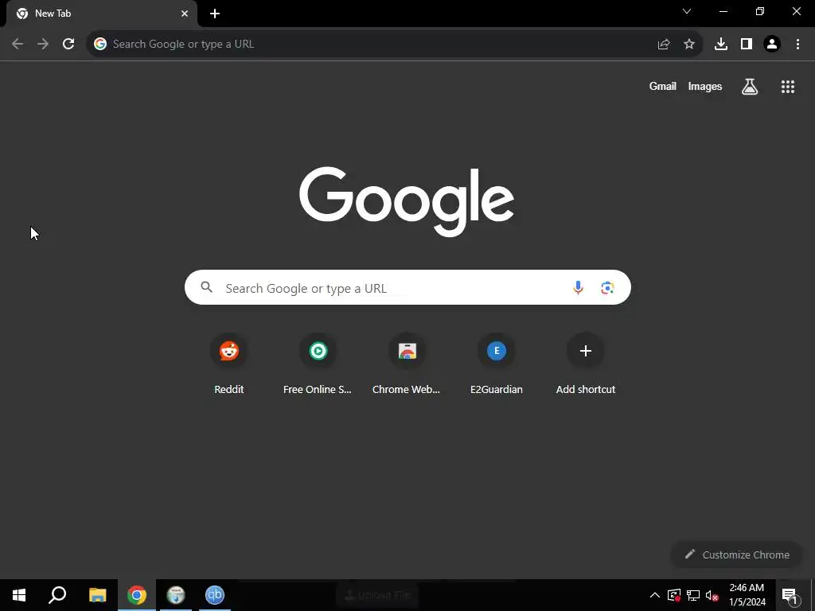The height and width of the screenshot is (611, 815).
Task: Open the network status tray icon
Action: 693,595
